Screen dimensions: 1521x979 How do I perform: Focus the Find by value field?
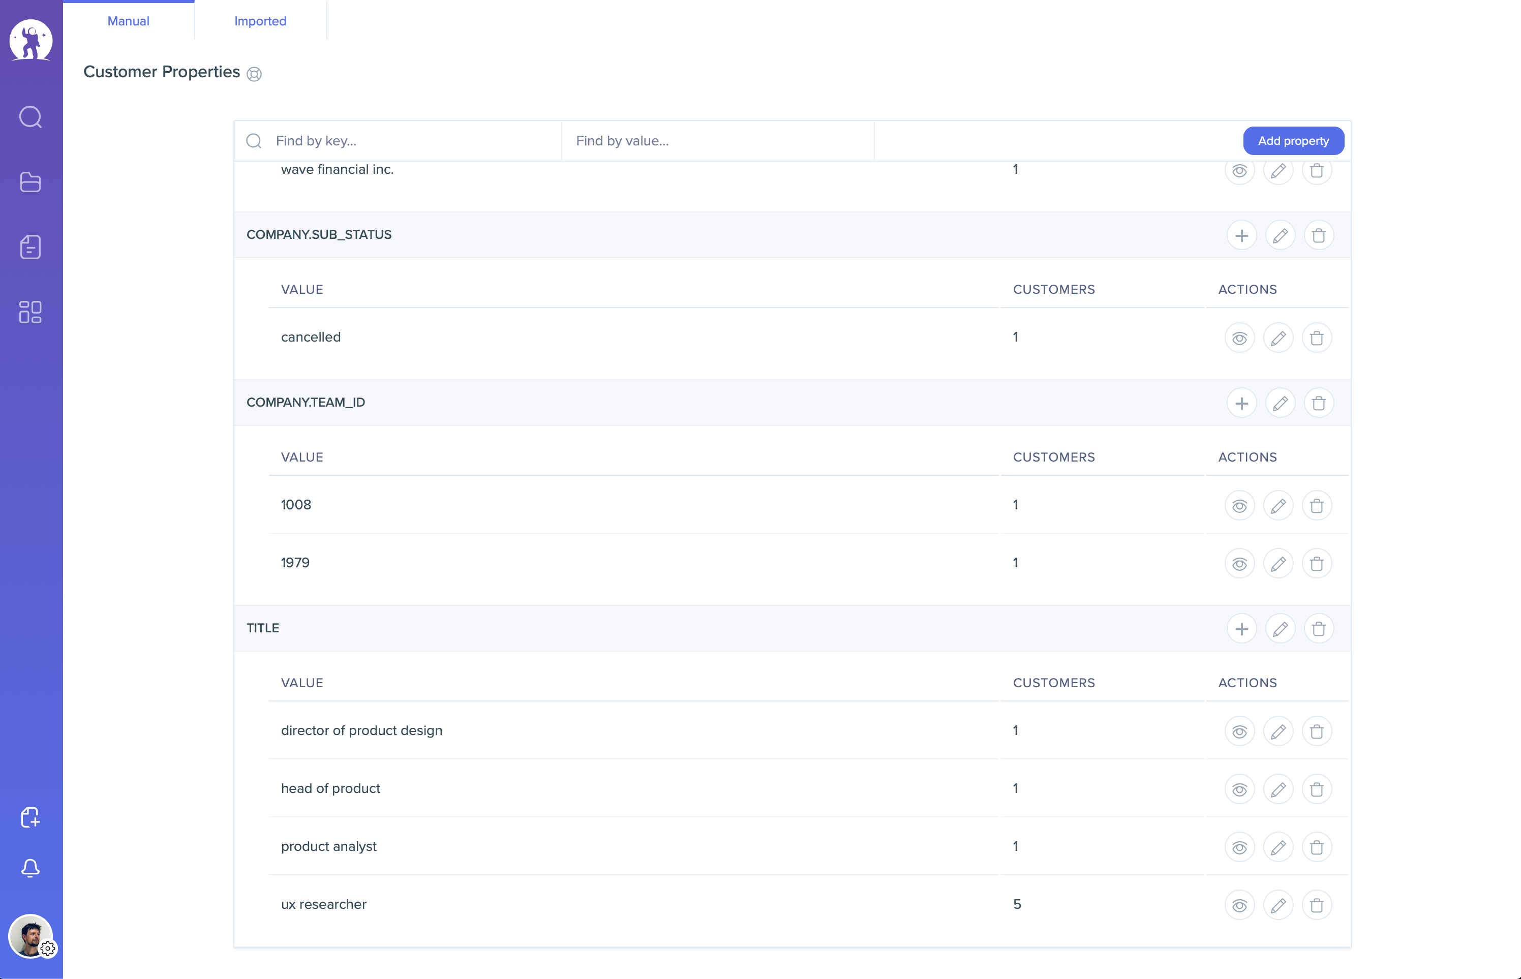[718, 140]
